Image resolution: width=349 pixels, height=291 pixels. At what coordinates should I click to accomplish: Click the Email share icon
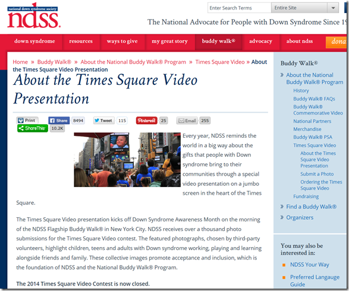(187, 121)
